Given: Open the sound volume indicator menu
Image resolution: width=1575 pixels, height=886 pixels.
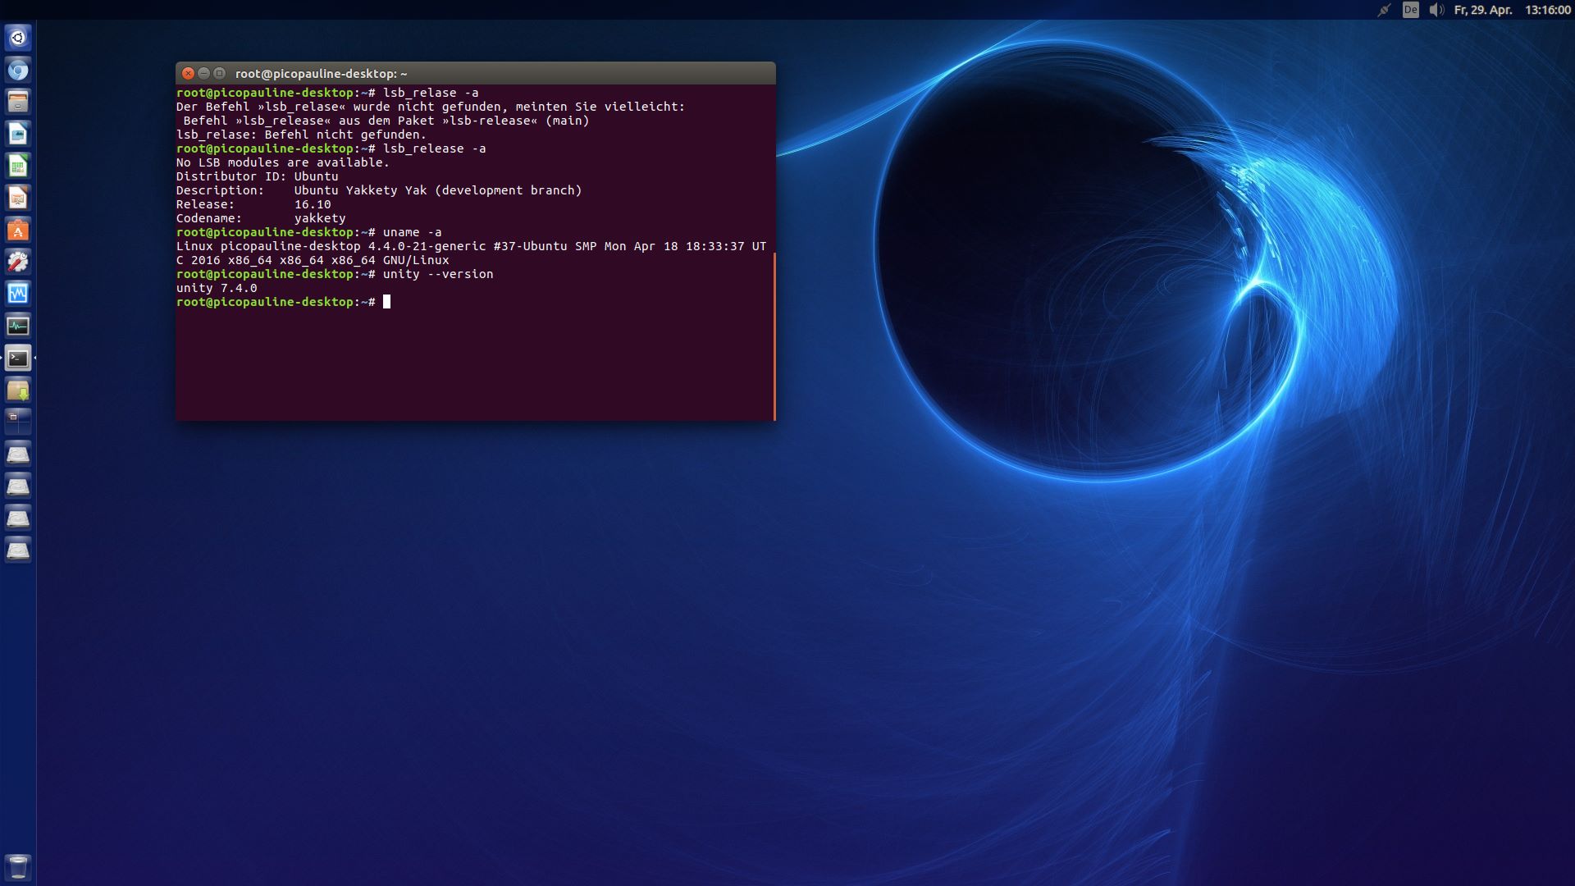Looking at the screenshot, I should click(x=1436, y=10).
